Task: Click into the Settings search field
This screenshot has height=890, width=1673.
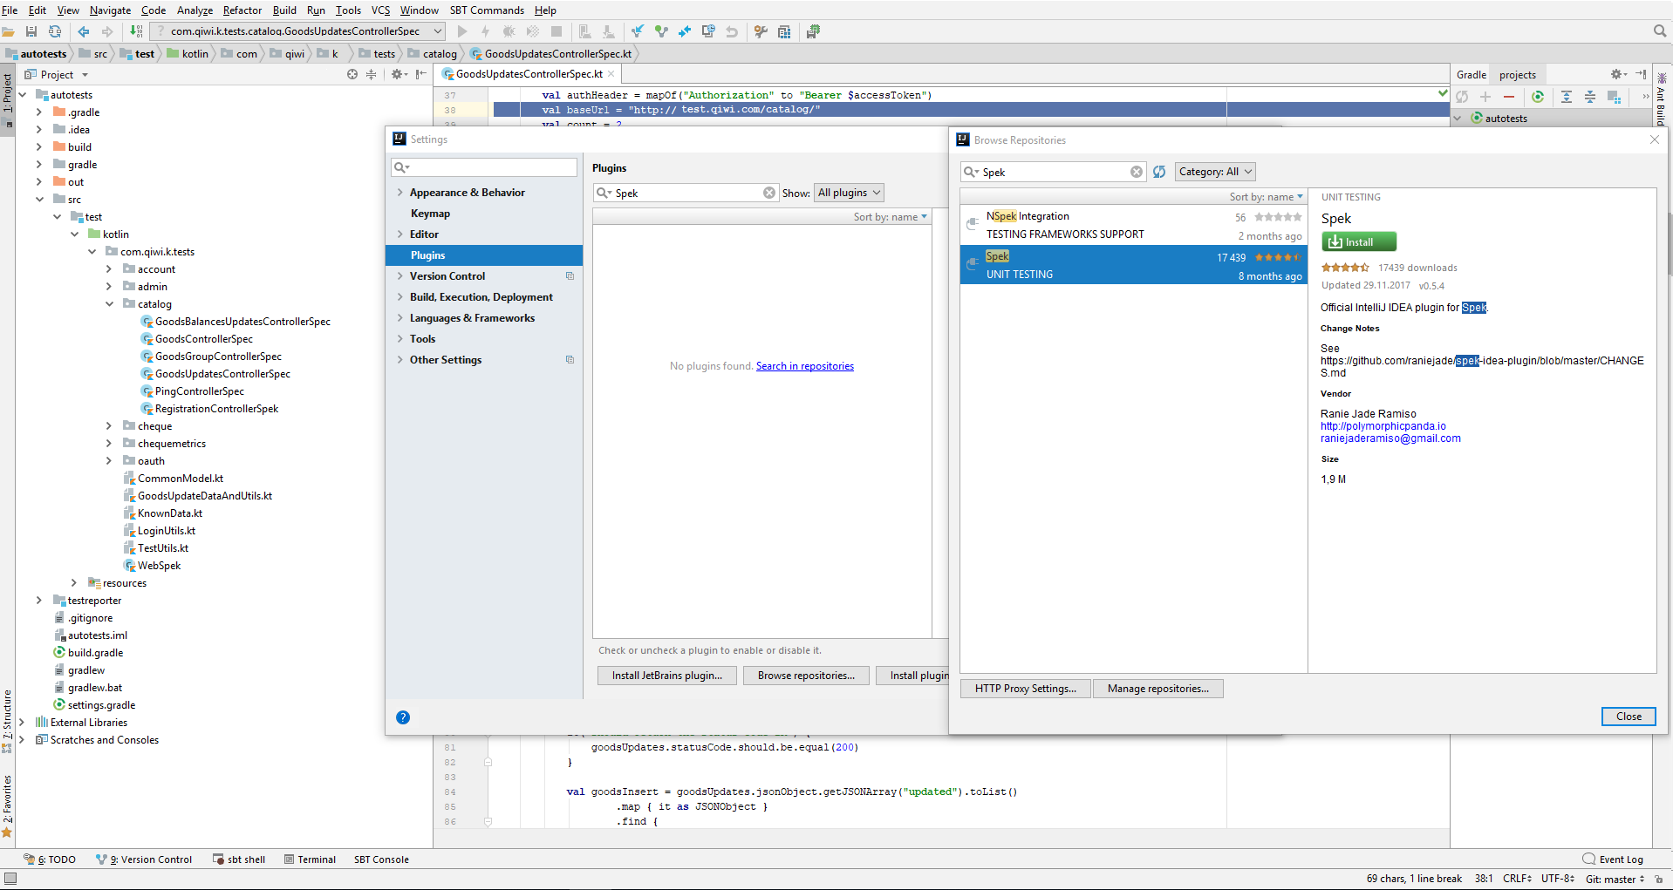Action: coord(484,167)
